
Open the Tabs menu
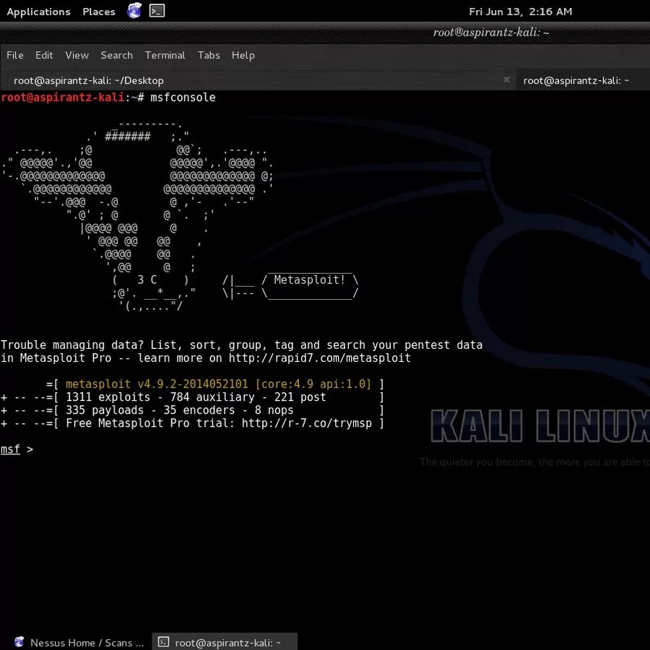click(209, 55)
